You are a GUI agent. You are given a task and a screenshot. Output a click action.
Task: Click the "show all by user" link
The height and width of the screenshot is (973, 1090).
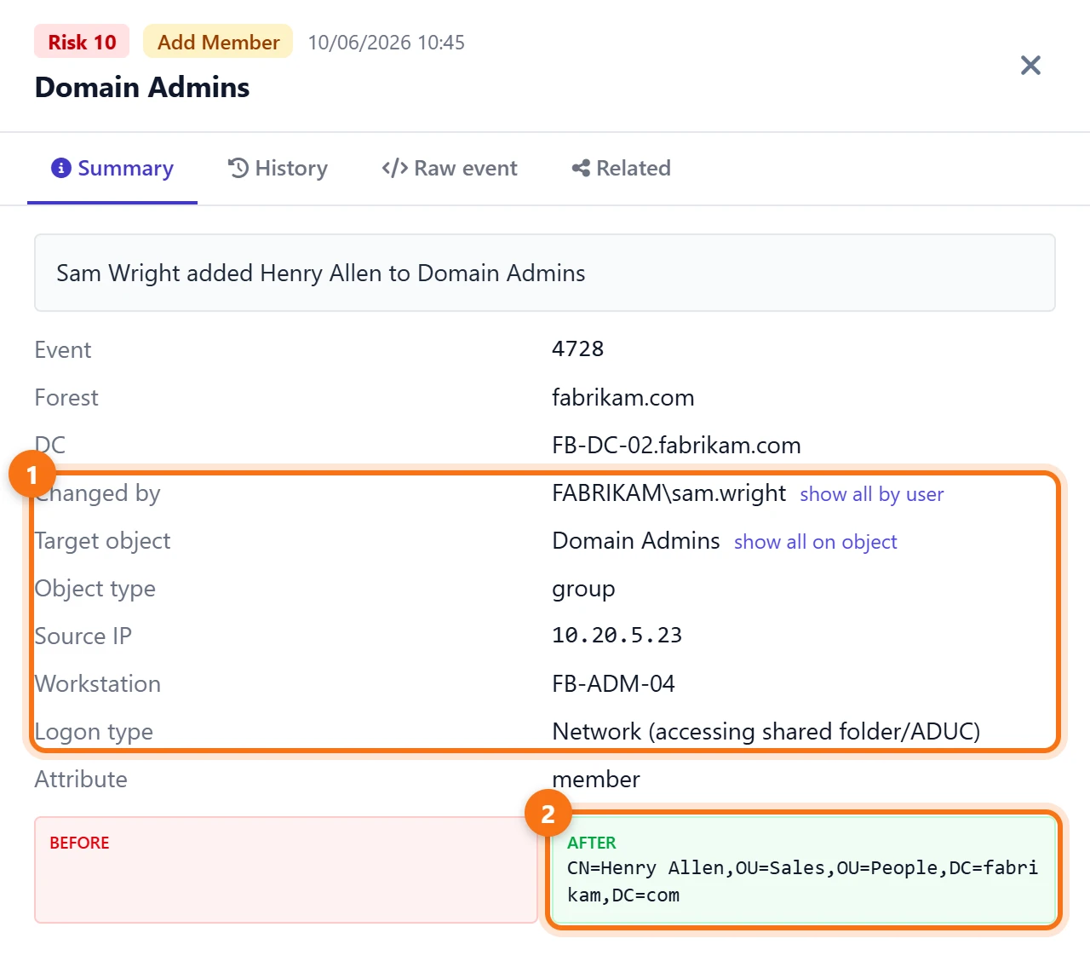point(871,494)
